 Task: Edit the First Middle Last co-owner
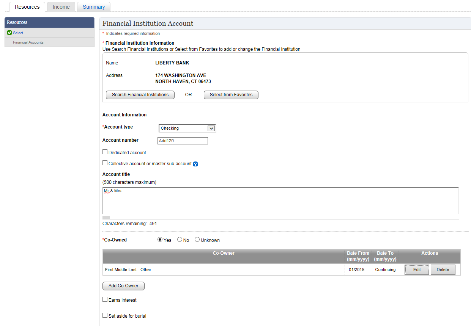pos(417,270)
